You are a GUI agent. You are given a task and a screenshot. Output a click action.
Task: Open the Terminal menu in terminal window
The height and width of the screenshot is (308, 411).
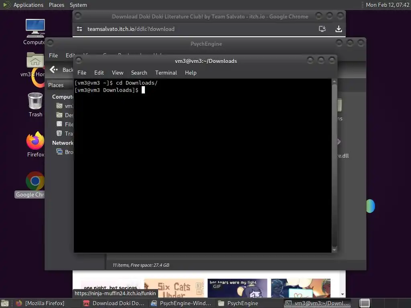[166, 73]
